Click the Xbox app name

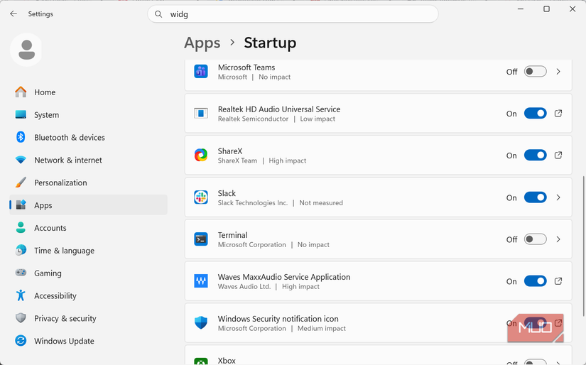[227, 361]
